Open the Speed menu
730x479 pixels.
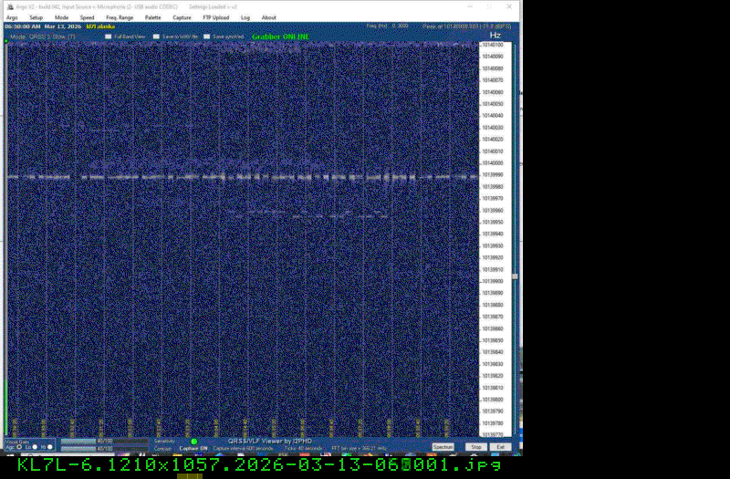[87, 17]
